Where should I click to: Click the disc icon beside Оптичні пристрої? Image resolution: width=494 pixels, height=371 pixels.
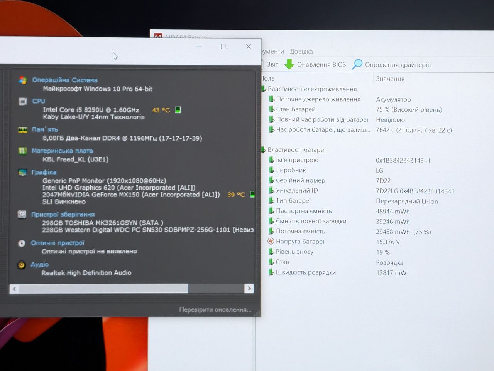[x=22, y=243]
